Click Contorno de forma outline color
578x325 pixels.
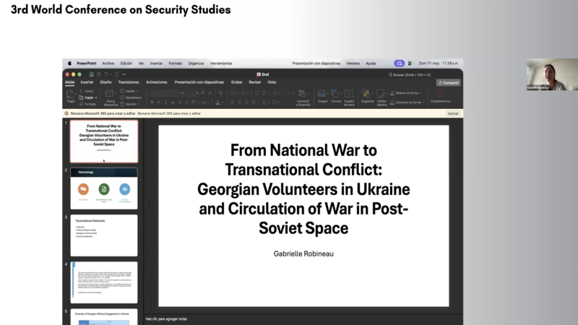[x=407, y=103]
